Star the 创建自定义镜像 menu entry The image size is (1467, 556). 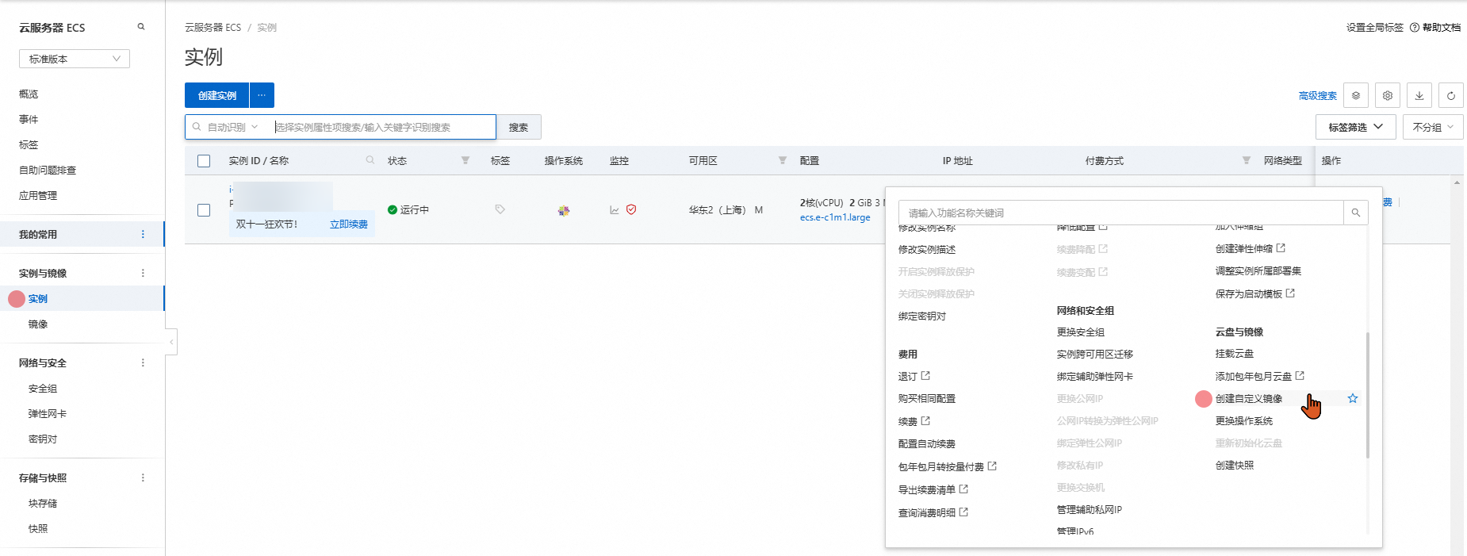coord(1353,398)
